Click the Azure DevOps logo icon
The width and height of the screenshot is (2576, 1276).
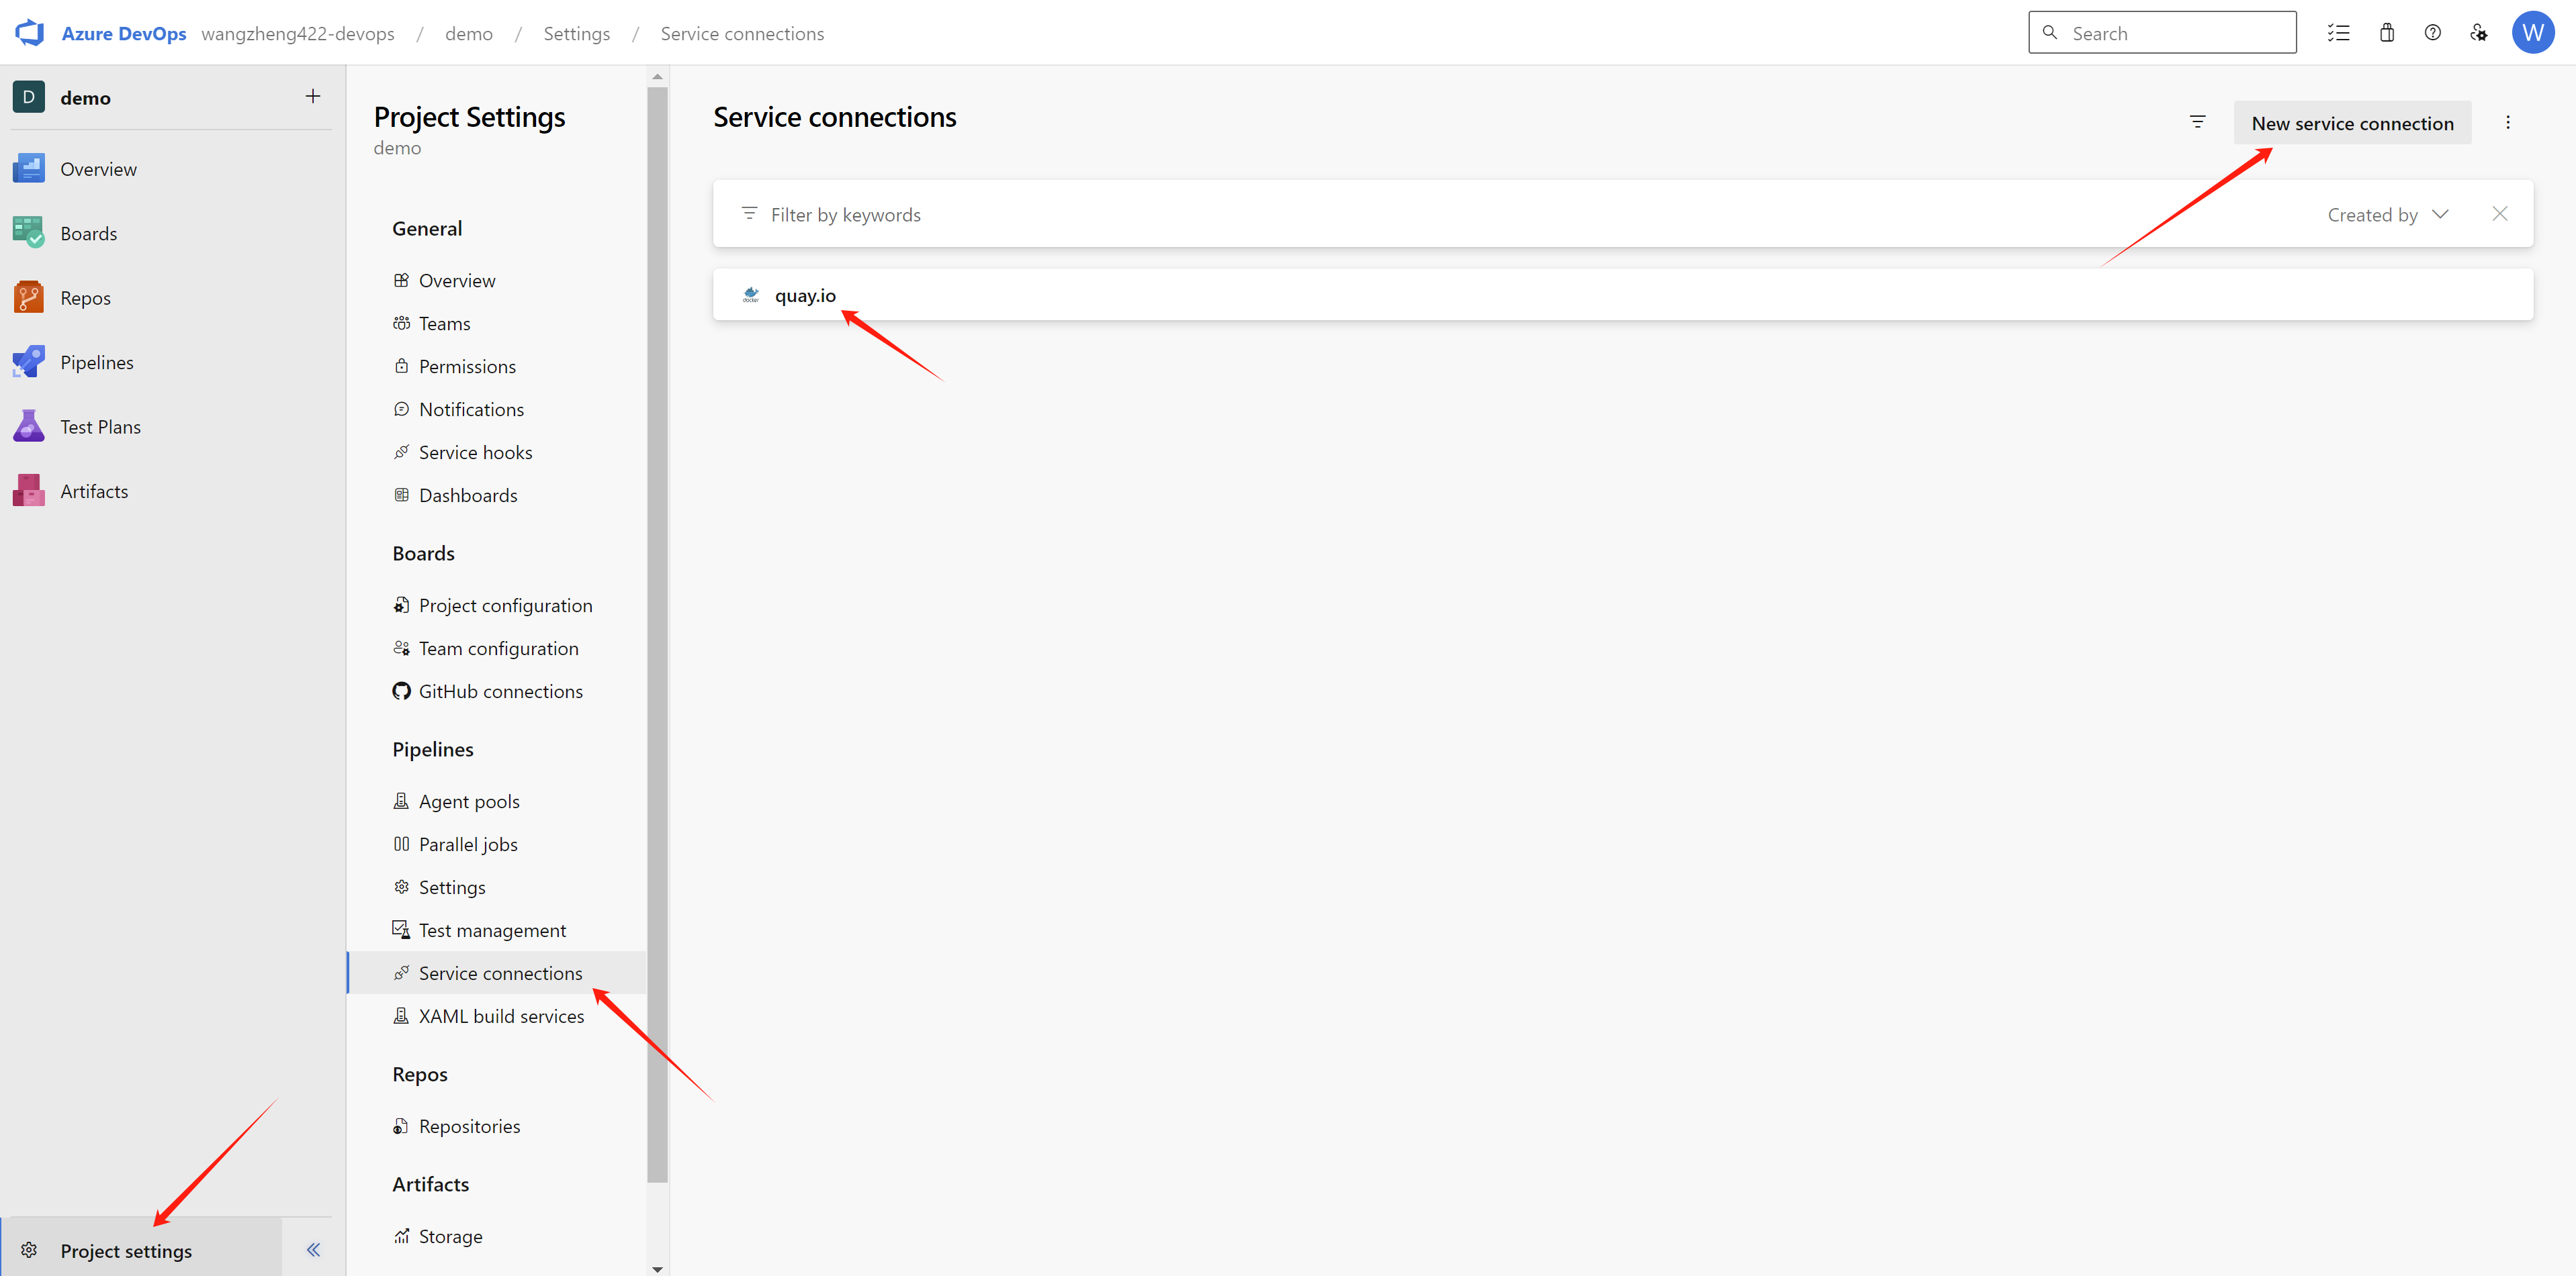30,33
